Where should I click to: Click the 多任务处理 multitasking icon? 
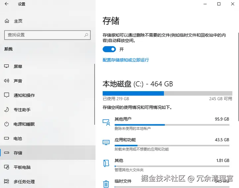[x=7, y=181]
